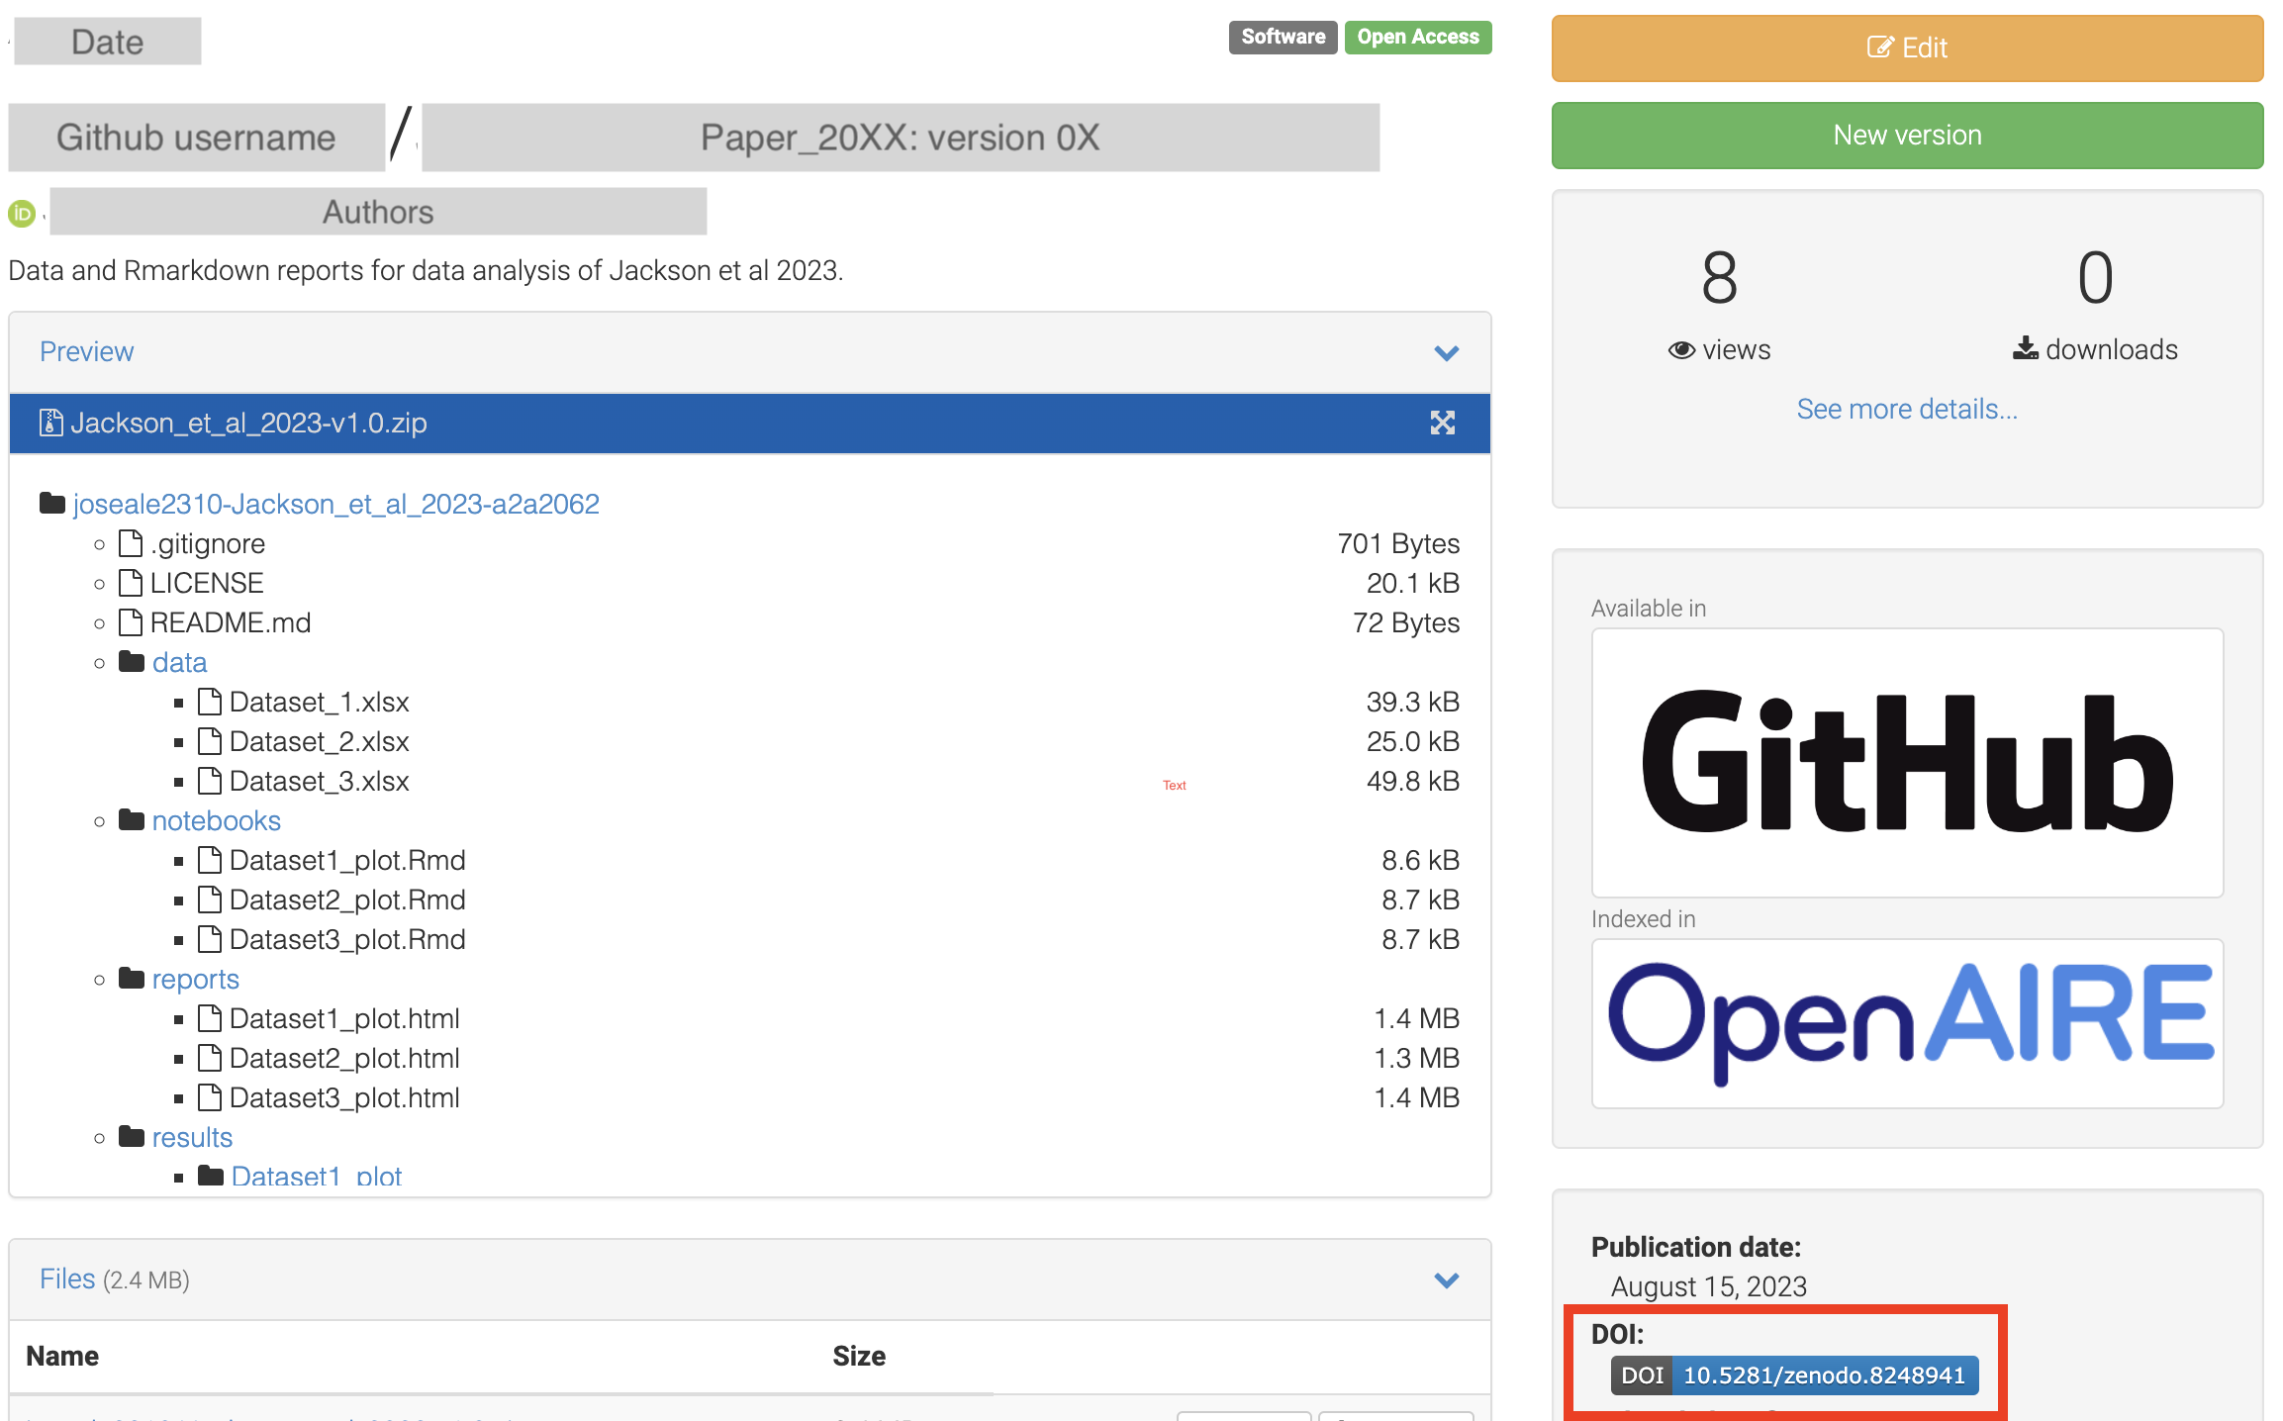The image size is (2283, 1421).
Task: Click the OpenAIRE logo under Indexed in
Action: (1906, 1024)
